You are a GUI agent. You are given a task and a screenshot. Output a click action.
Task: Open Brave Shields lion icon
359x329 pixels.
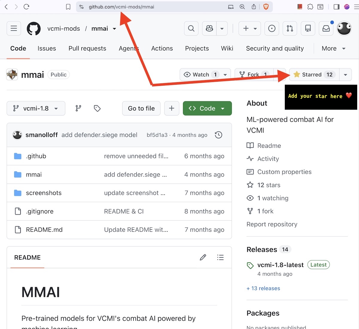pyautogui.click(x=266, y=7)
